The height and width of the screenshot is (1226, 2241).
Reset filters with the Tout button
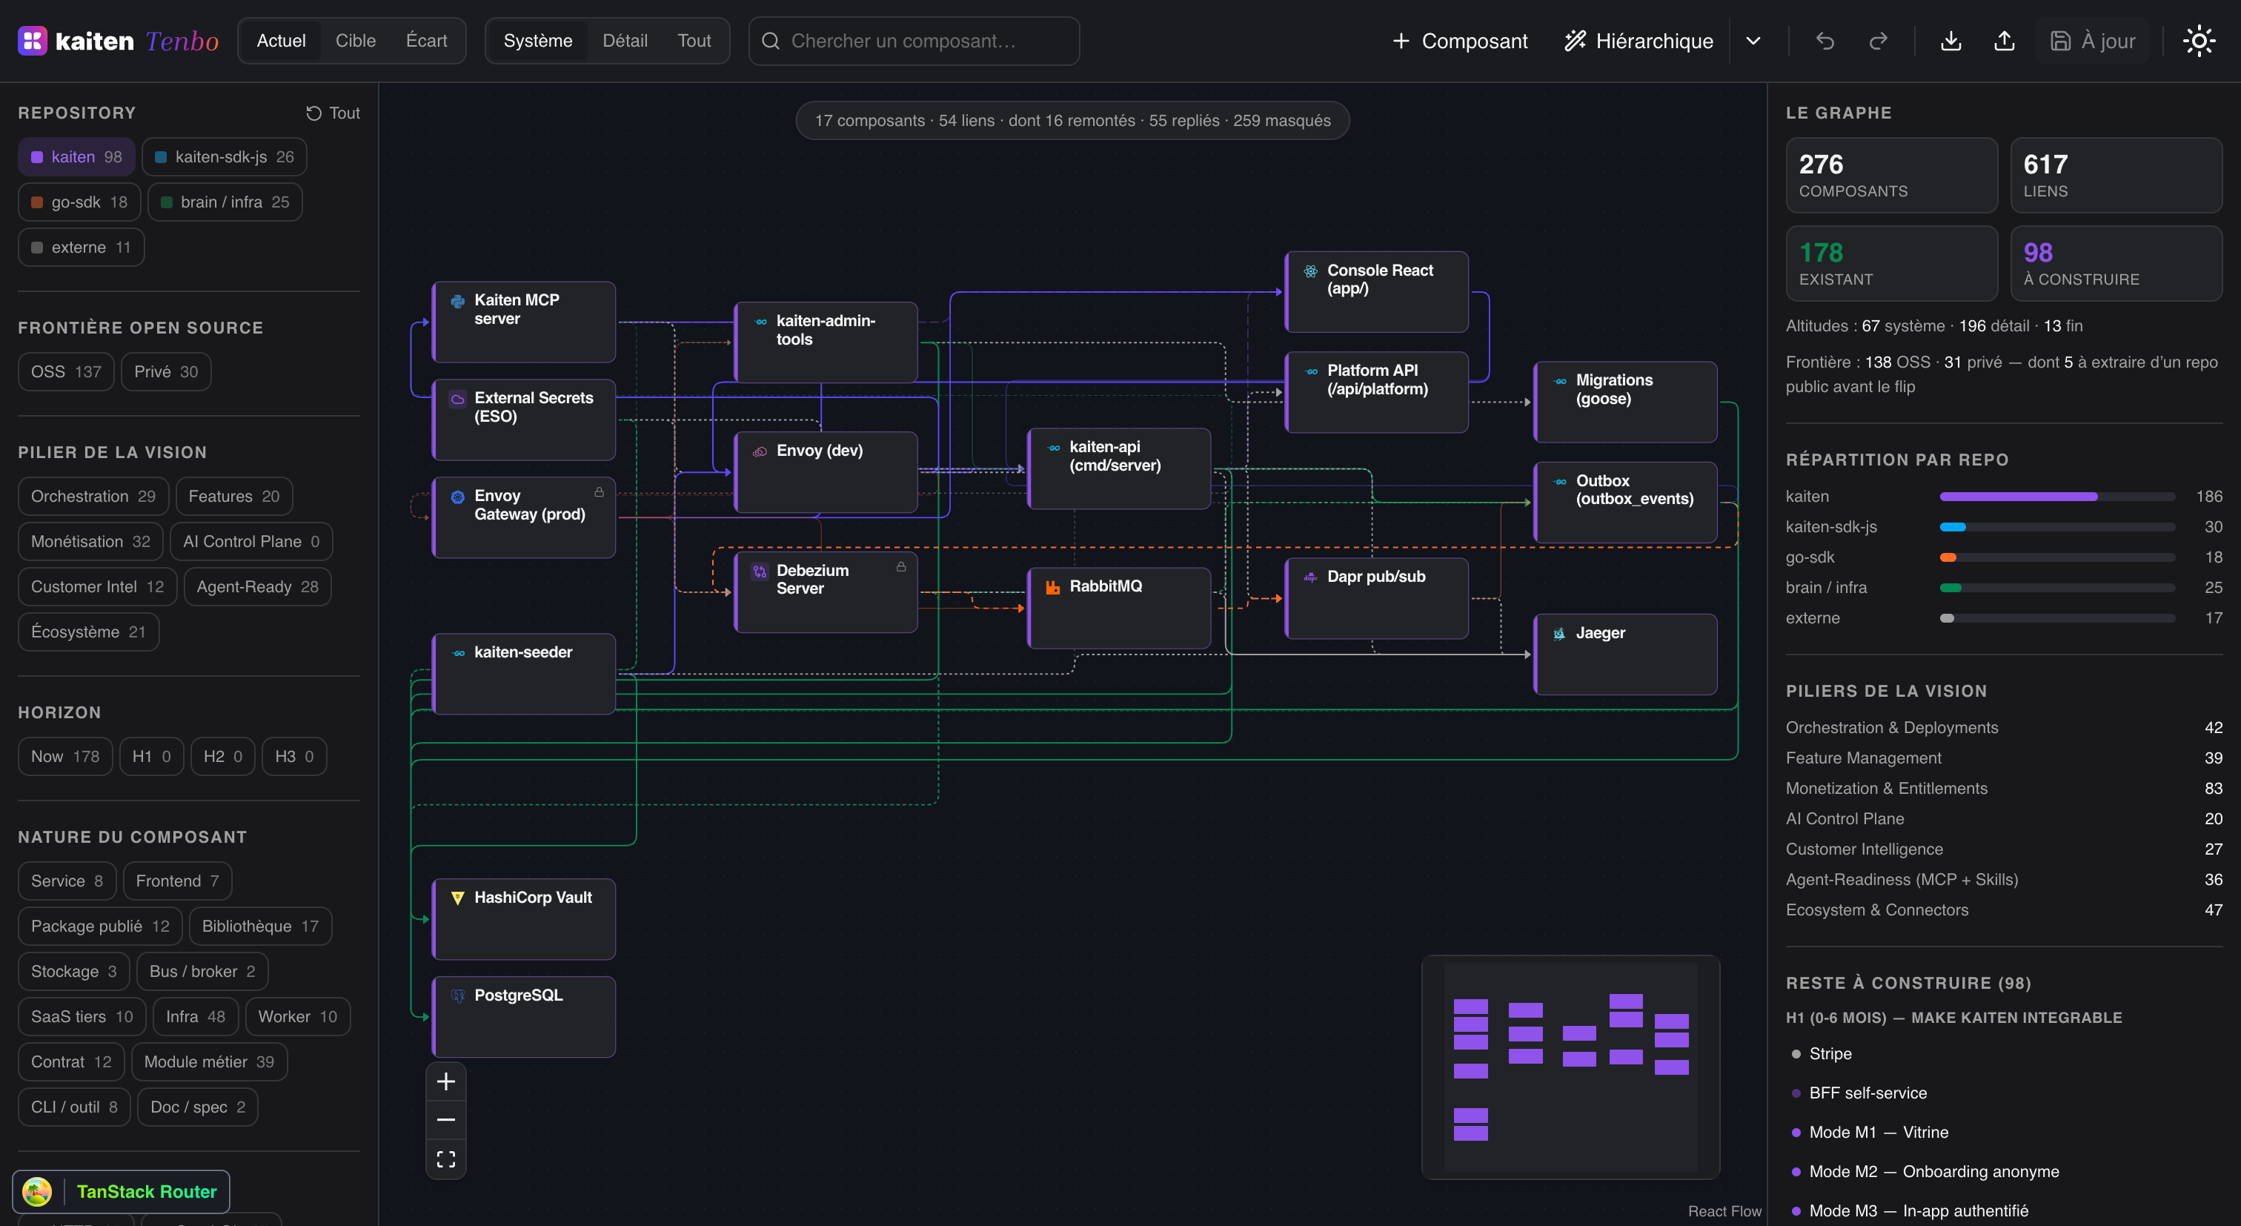[332, 113]
